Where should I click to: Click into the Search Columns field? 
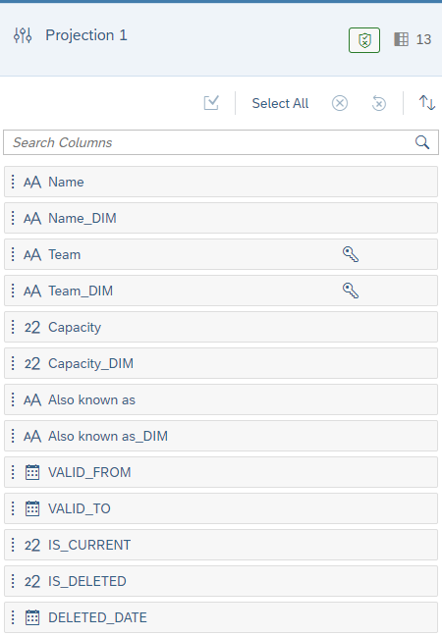(221, 142)
